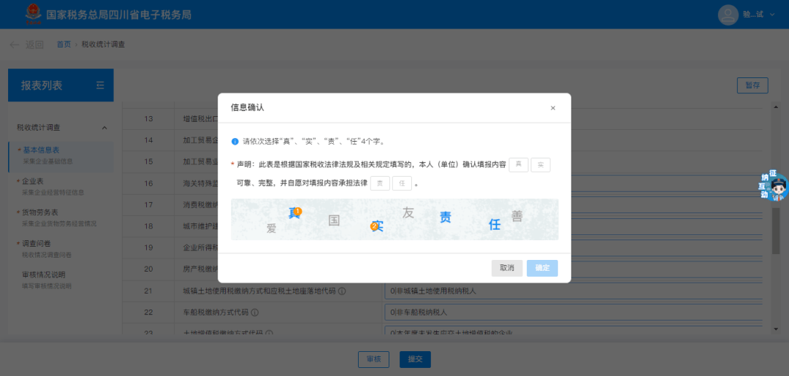Click the blue info icon in dialog
789x376 pixels.
pos(235,141)
